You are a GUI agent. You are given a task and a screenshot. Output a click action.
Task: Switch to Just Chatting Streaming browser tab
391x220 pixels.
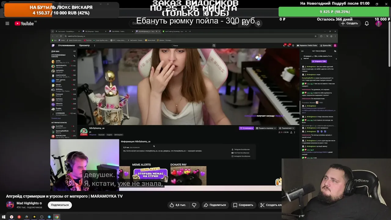174,31
